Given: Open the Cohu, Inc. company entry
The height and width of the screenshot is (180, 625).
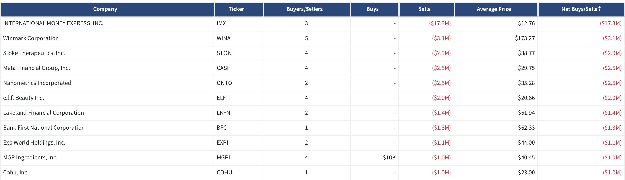Looking at the screenshot, I should (16, 173).
